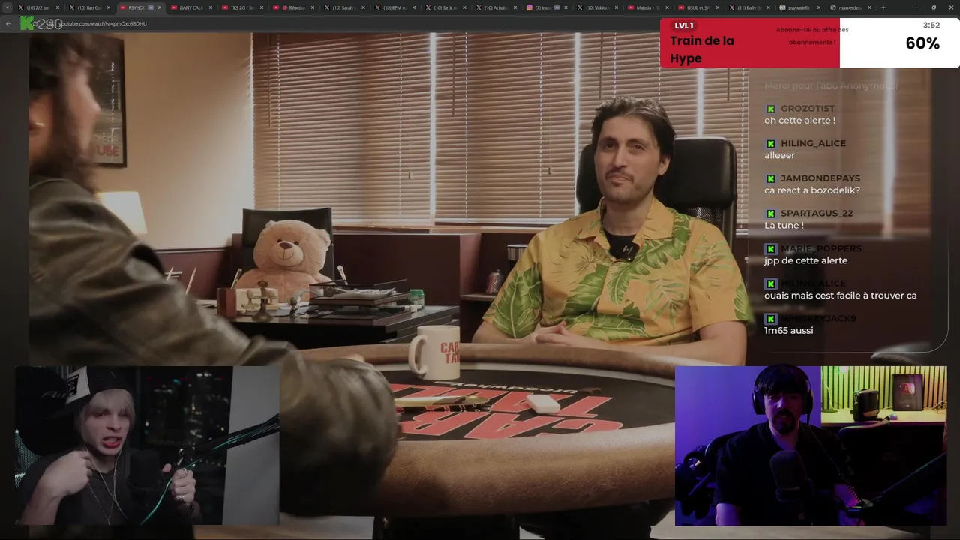Close the DANY CALIG tab

(210, 7)
